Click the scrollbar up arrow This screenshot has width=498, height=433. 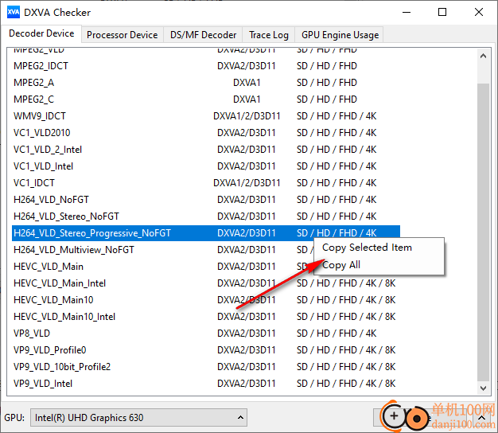click(483, 57)
